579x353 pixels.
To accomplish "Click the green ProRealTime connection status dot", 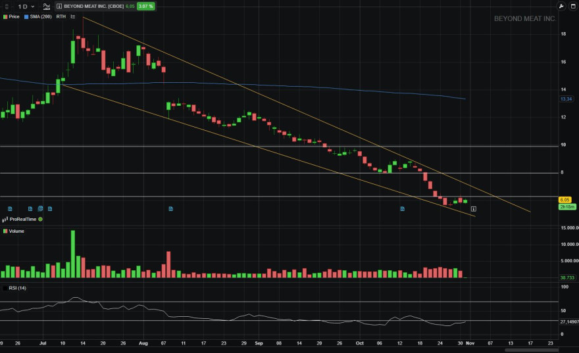I will pos(40,219).
